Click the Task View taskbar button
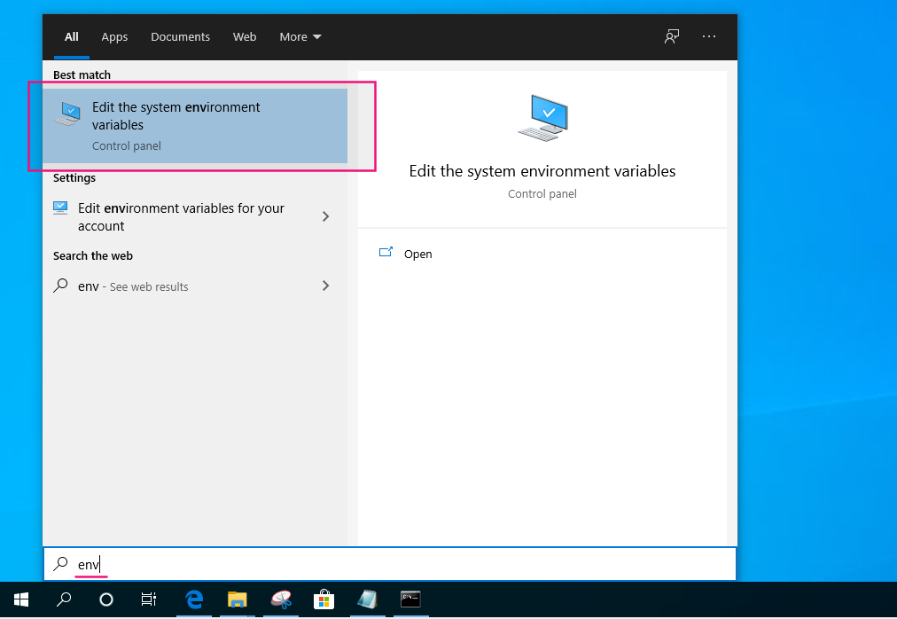This screenshot has height=619, width=897. [x=149, y=599]
